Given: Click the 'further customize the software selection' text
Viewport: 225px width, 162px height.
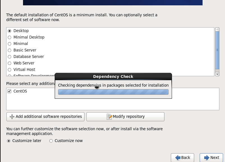Looking at the screenshot, I should (84, 131).
